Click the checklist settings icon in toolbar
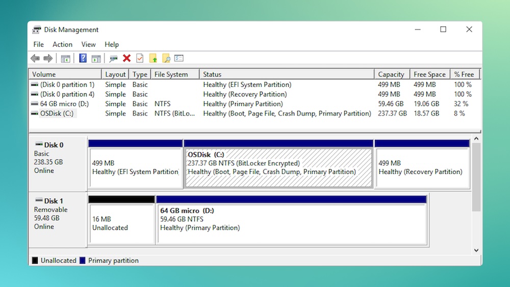The image size is (510, 287). pos(178,59)
